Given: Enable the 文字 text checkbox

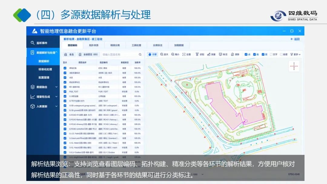Looking at the screenshot, I should [x=271, y=54].
